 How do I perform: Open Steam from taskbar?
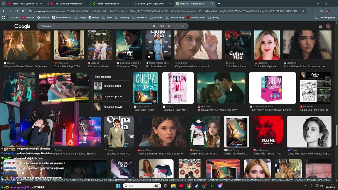(197, 186)
